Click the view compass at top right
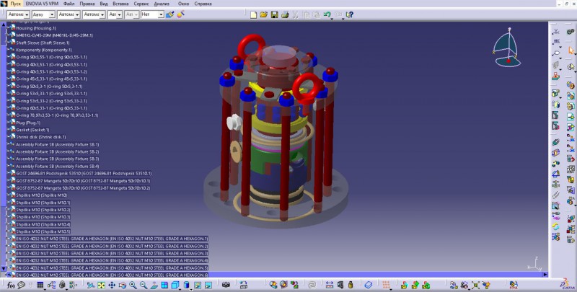The width and height of the screenshot is (577, 292). [x=508, y=48]
